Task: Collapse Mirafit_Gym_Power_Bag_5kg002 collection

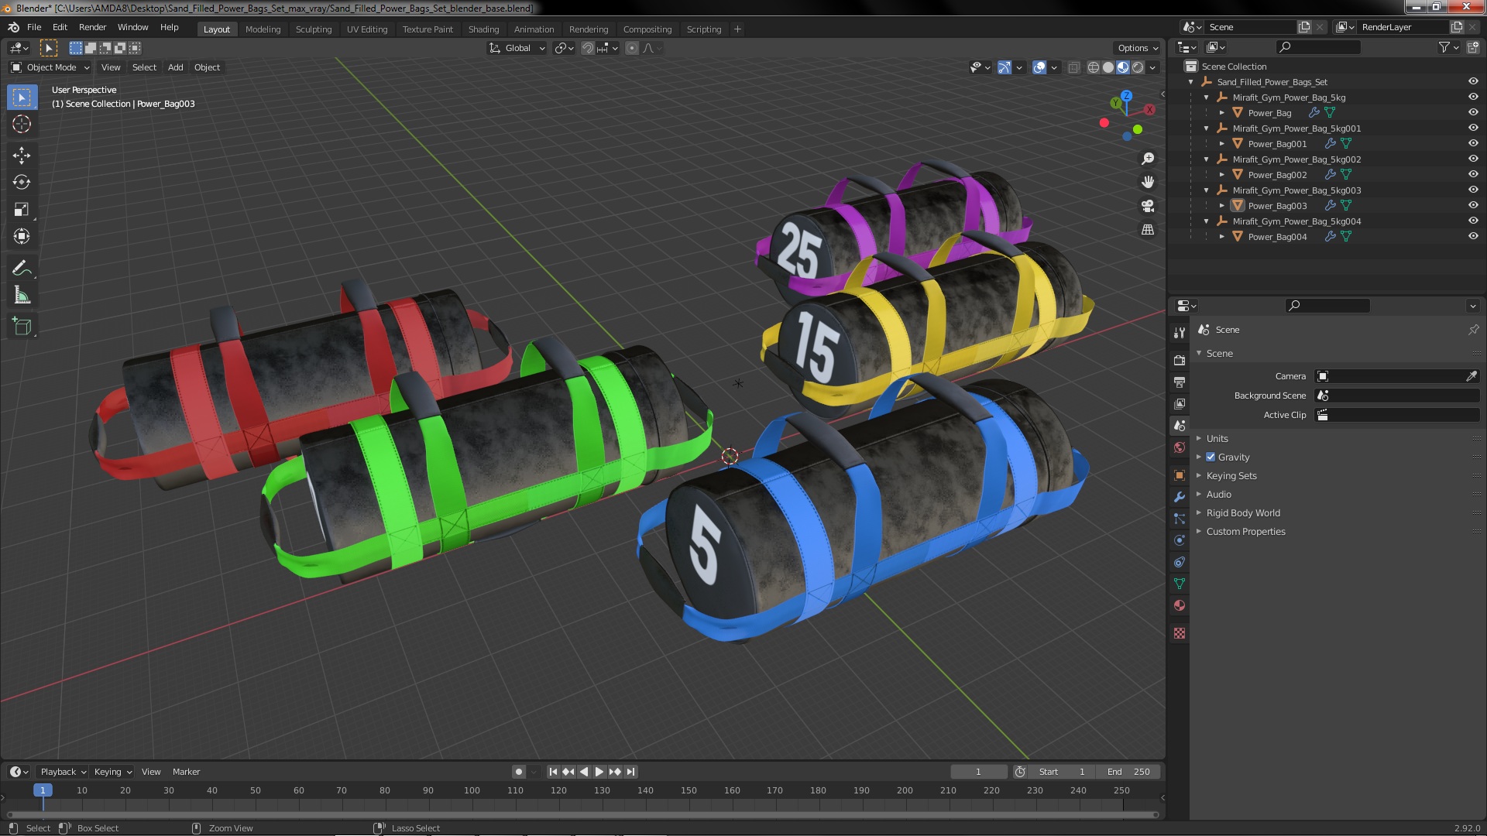Action: (1206, 159)
